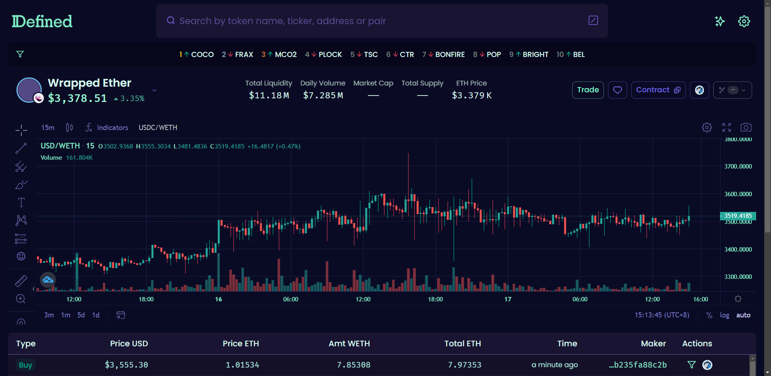This screenshot has width=771, height=376.
Task: Open explorer icon in Buy trade row
Action: click(x=707, y=365)
